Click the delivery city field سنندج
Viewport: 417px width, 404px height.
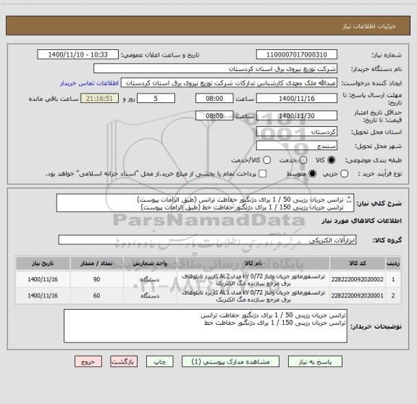(x=297, y=146)
